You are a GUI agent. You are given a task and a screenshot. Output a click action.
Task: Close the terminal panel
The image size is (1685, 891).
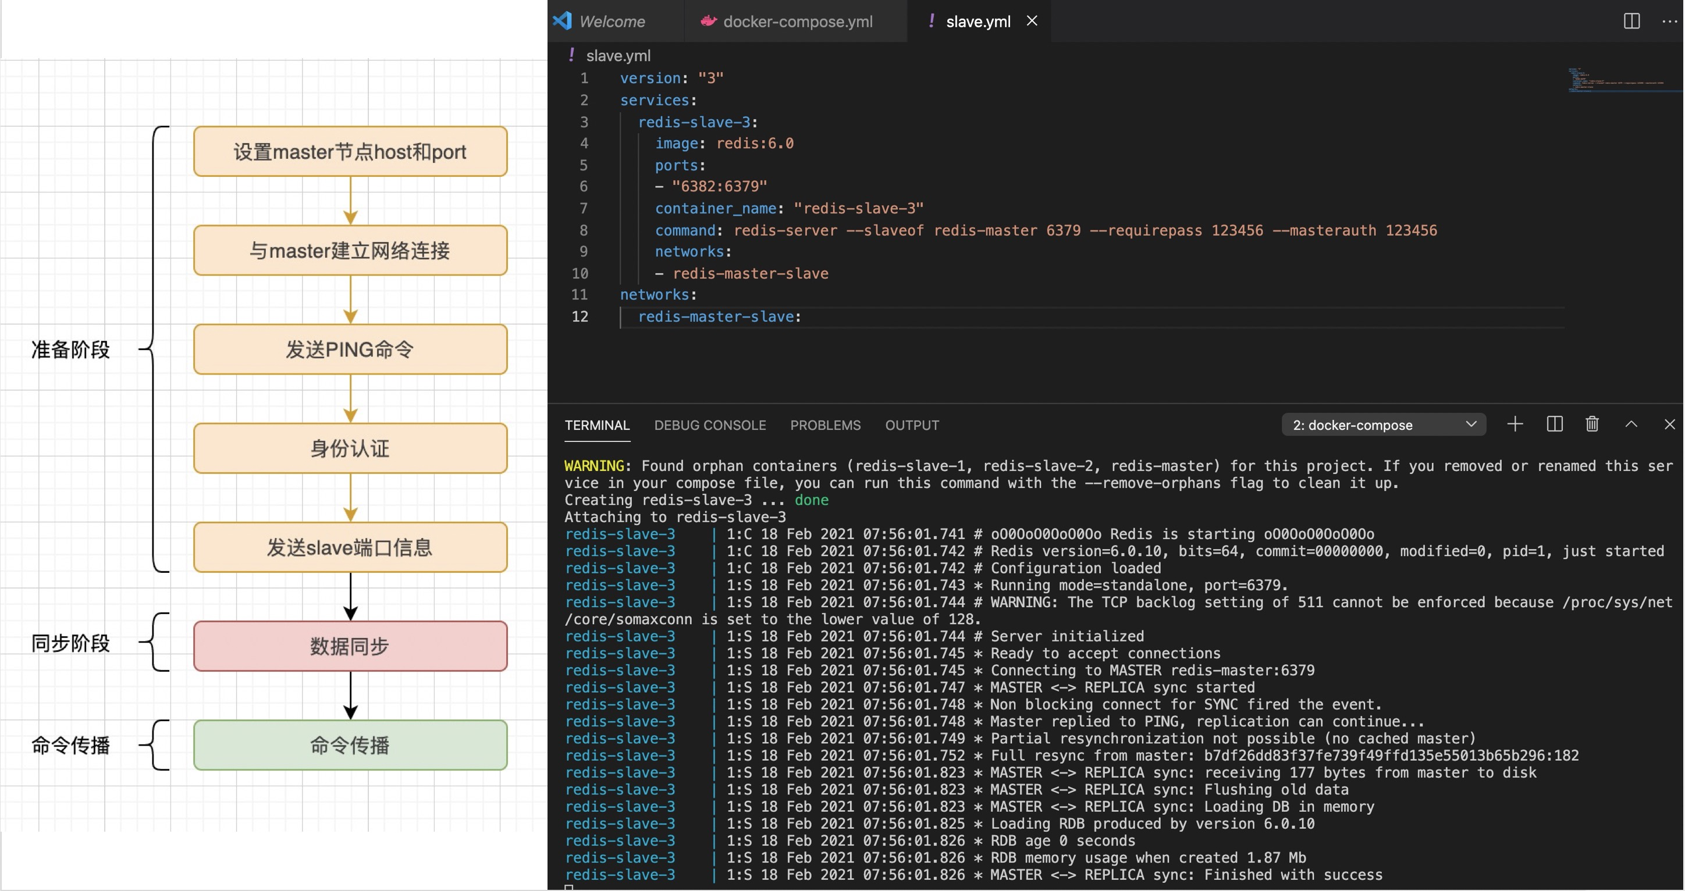click(1669, 424)
